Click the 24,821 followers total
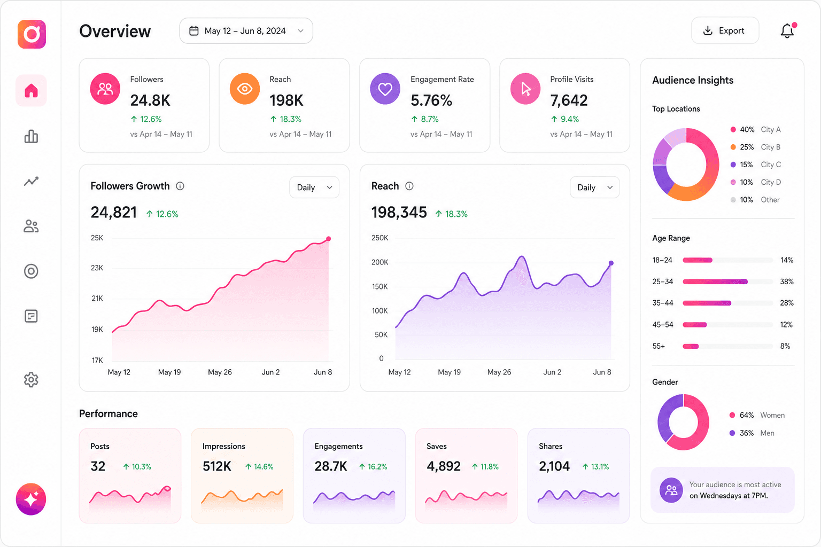 (x=114, y=213)
